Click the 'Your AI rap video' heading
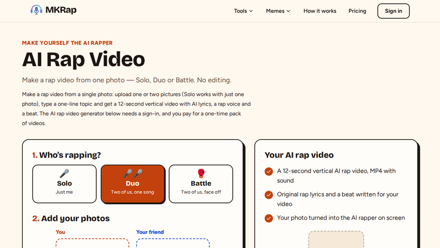The width and height of the screenshot is (440, 248). click(x=299, y=155)
